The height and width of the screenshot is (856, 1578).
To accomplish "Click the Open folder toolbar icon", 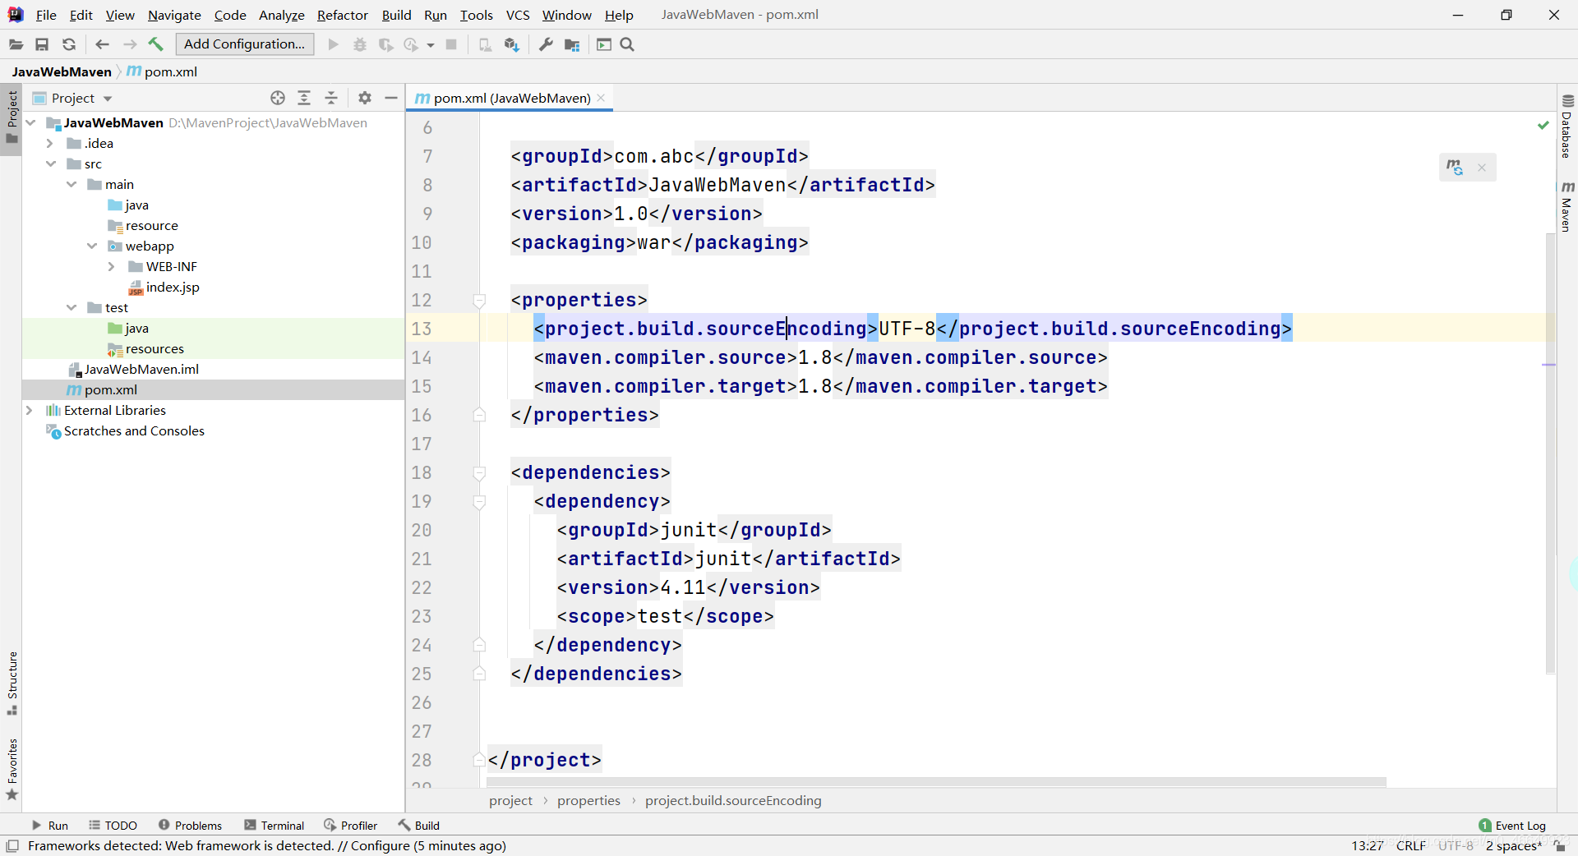I will (x=16, y=44).
